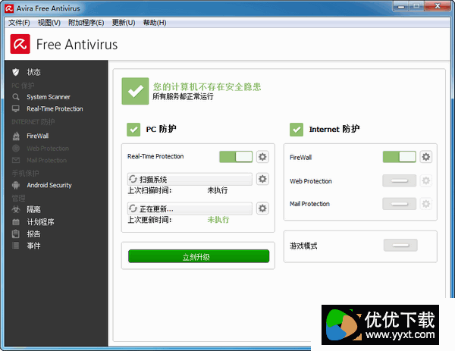
Task: Open Real-Time Protection gear settings
Action: pos(262,157)
